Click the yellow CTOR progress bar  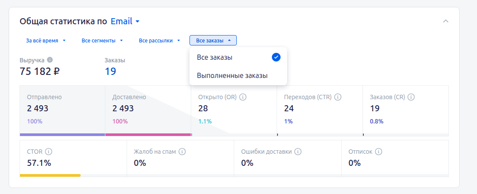tap(50, 175)
